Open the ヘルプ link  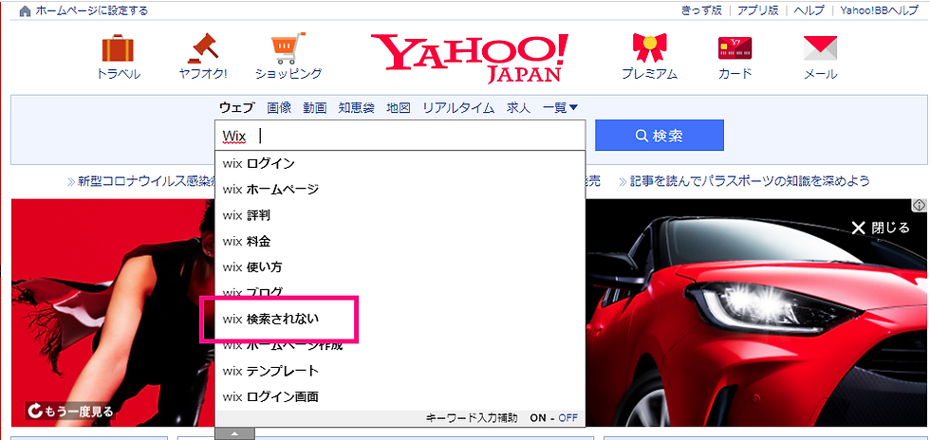pyautogui.click(x=809, y=10)
